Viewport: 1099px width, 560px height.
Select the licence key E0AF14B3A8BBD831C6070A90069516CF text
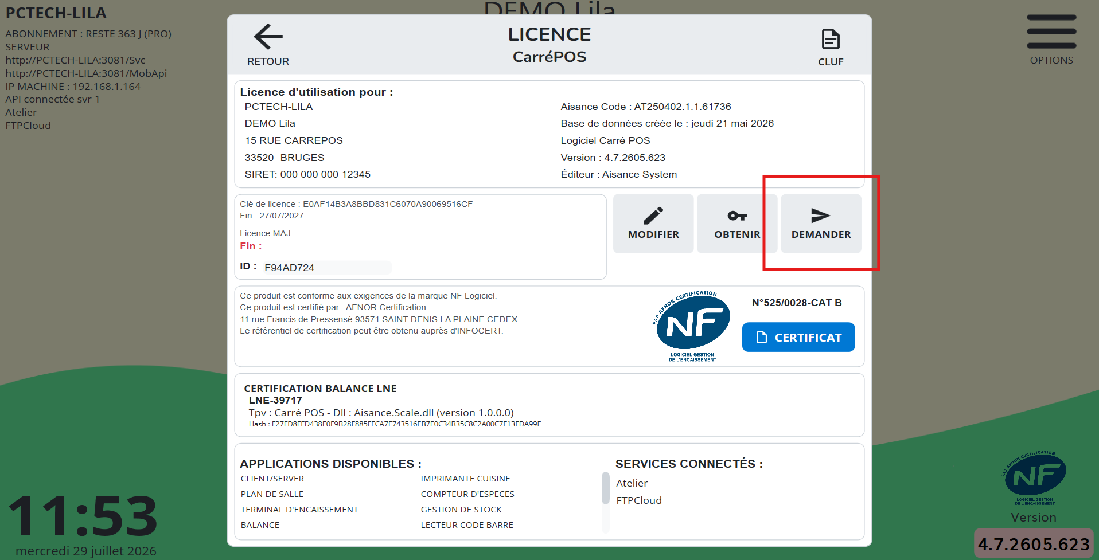pos(388,204)
